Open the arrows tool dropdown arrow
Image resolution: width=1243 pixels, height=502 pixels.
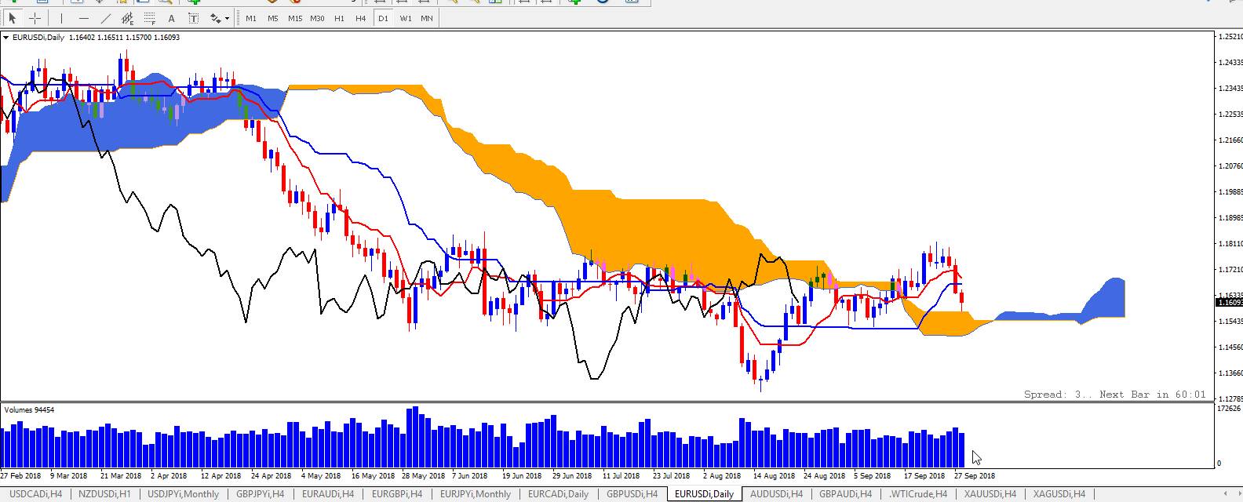tap(228, 18)
